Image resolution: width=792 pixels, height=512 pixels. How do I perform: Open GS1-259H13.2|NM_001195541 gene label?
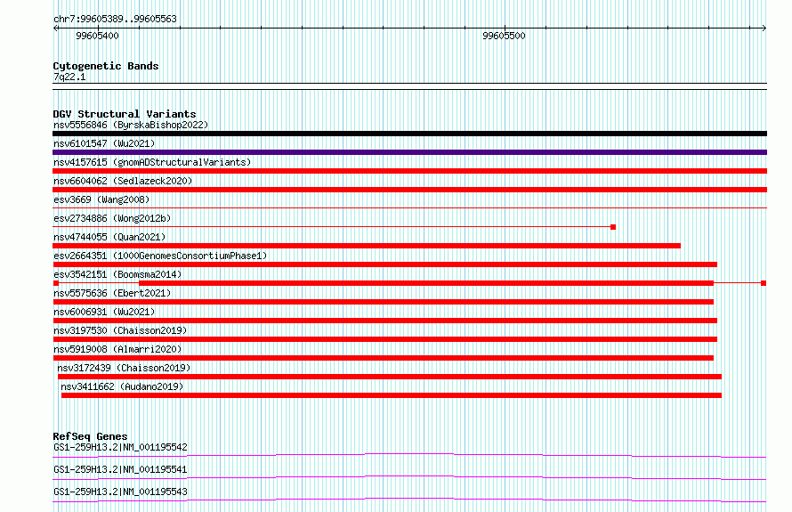point(120,469)
